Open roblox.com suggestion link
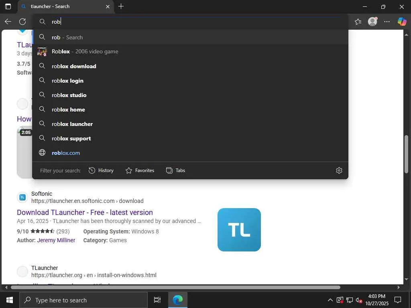 (x=190, y=153)
